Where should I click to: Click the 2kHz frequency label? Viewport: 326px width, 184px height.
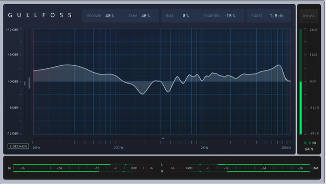pyautogui.click(x=205, y=148)
